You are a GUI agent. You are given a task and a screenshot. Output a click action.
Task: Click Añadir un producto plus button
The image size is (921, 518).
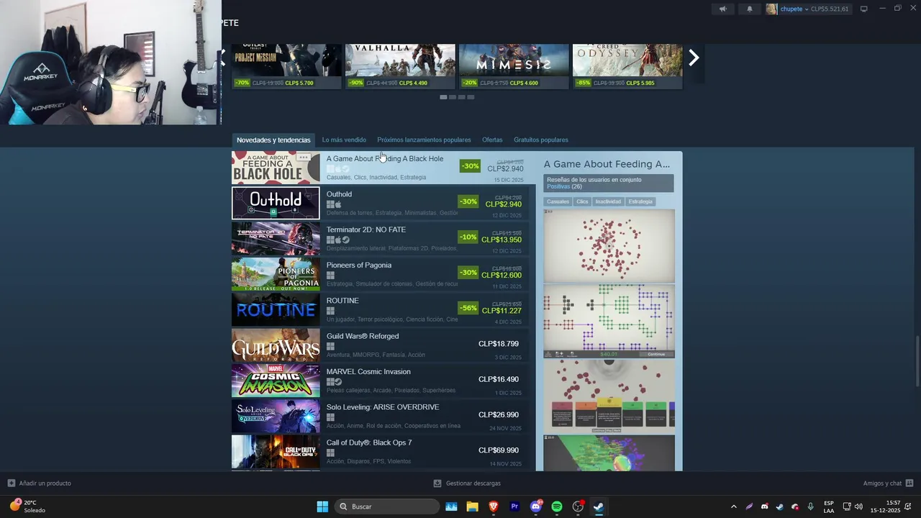click(11, 483)
